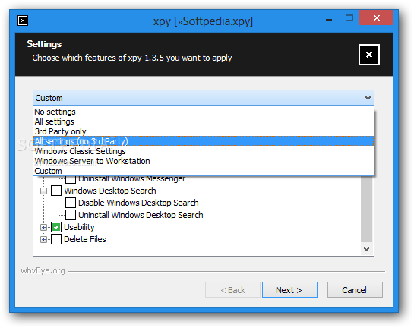Select 'Disable Windows Desktop Search' label text
The width and height of the screenshot is (414, 328).
click(138, 203)
